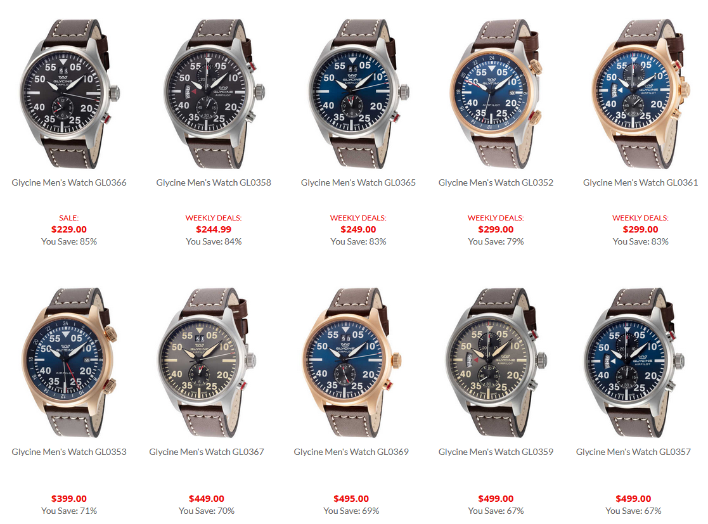Open the GL0366 watch product image

pos(69,93)
